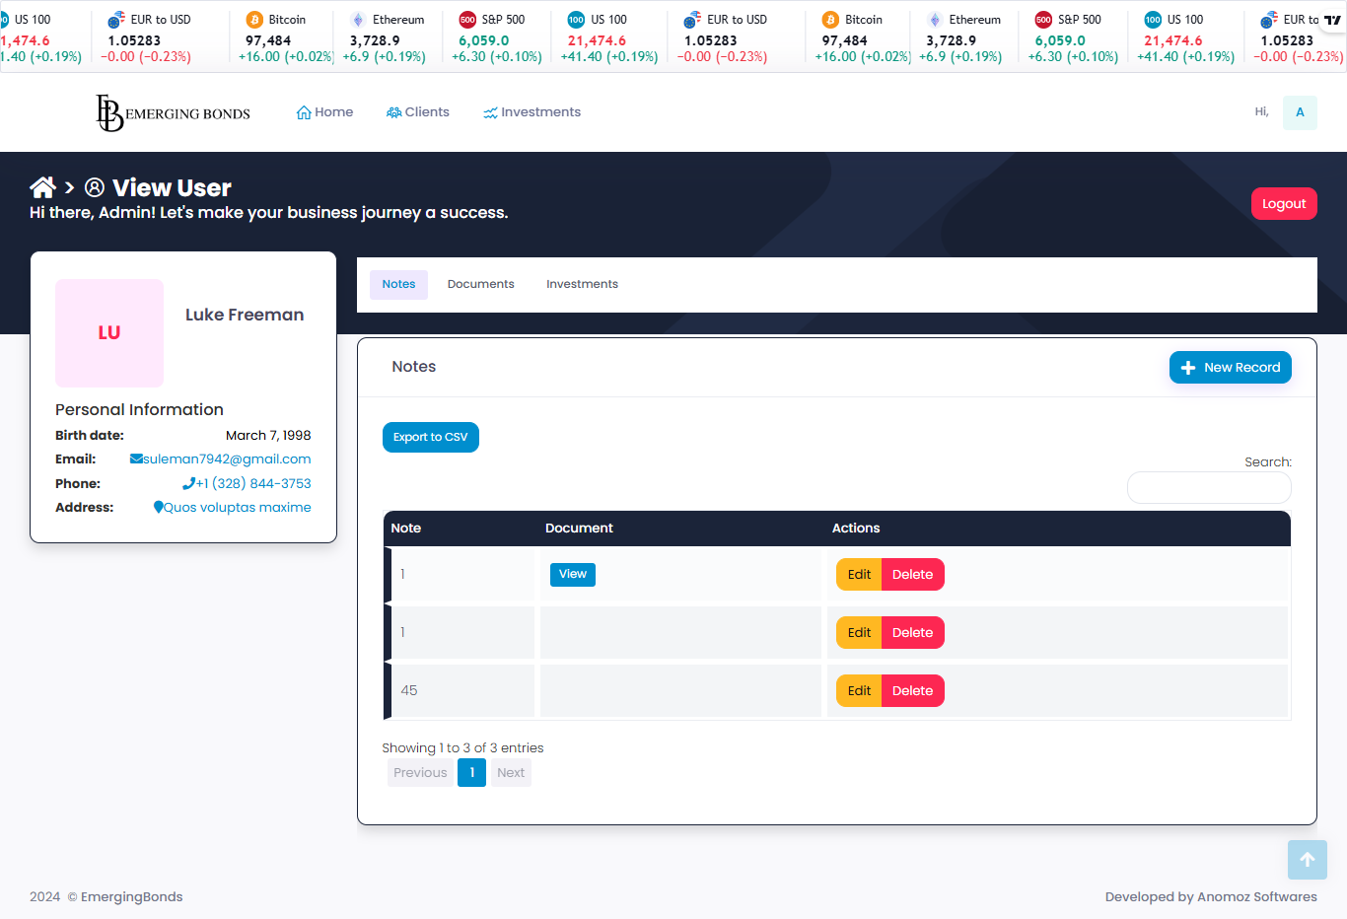Screen dimensions: 1347x919
Task: Click the Ethereum ticker icon
Action: click(x=358, y=20)
